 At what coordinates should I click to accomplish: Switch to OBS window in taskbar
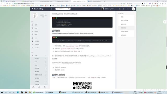(91, 92)
